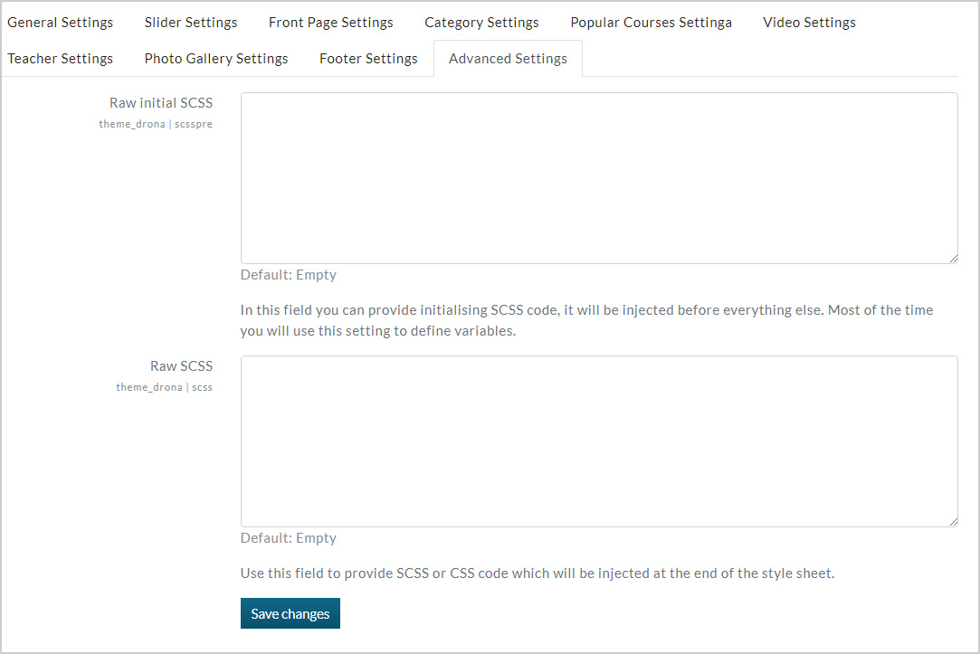Open the Video Settings tab
This screenshot has height=654, width=980.
809,23
